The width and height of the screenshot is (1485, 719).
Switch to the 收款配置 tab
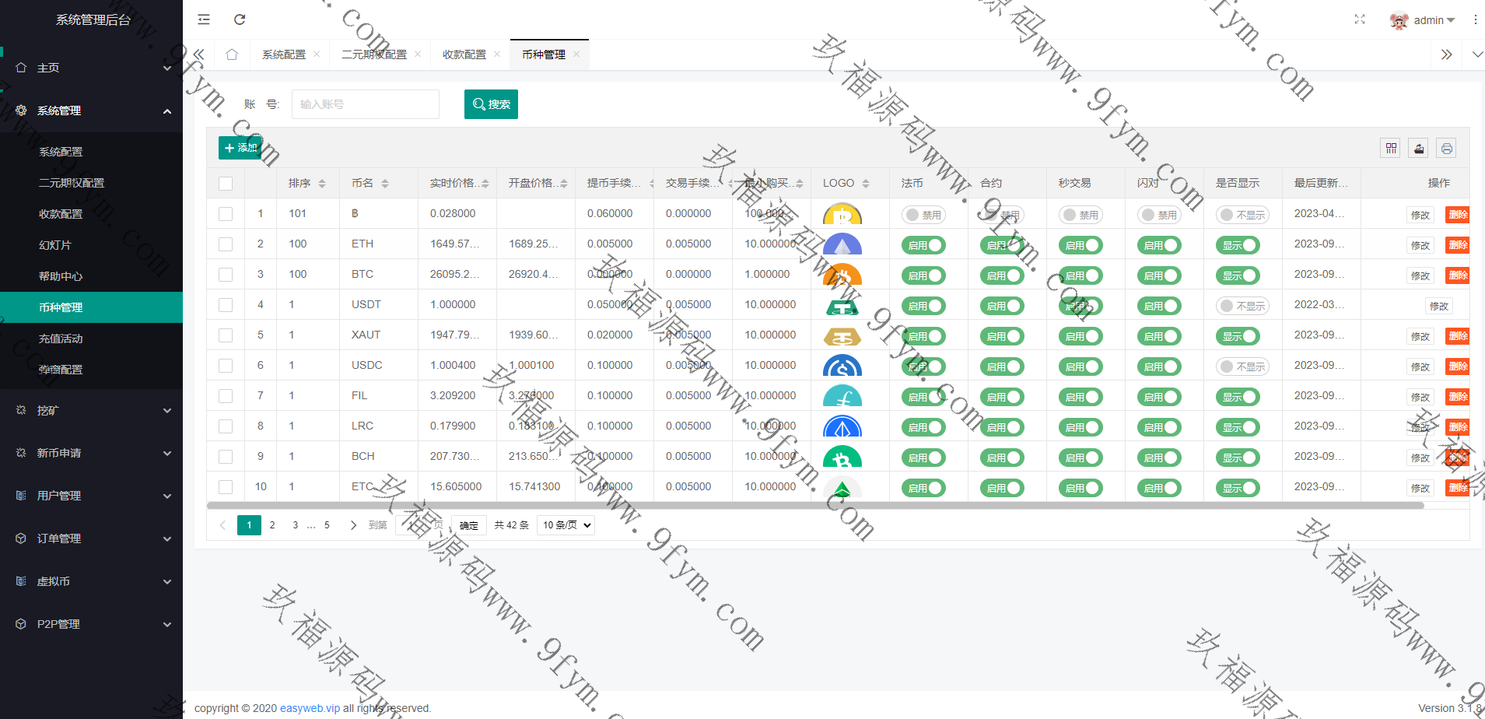[464, 54]
